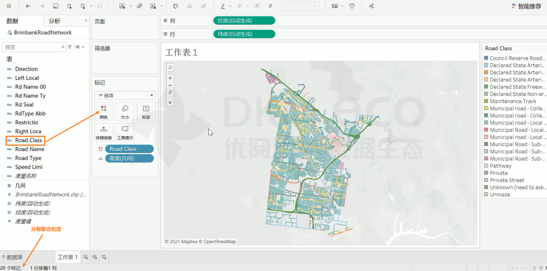Switch to the 分析 tab

[x=54, y=21]
